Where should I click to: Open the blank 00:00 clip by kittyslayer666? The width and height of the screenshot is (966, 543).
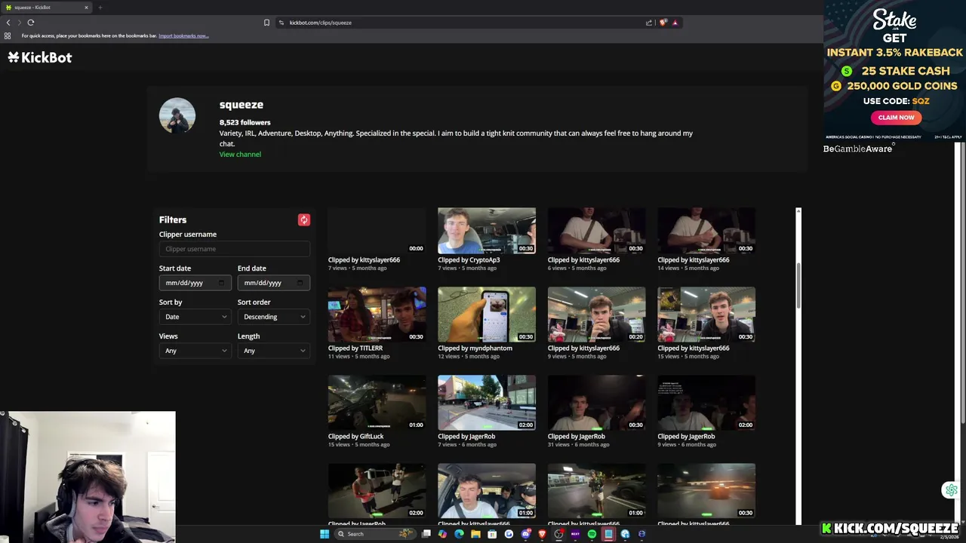pos(377,231)
